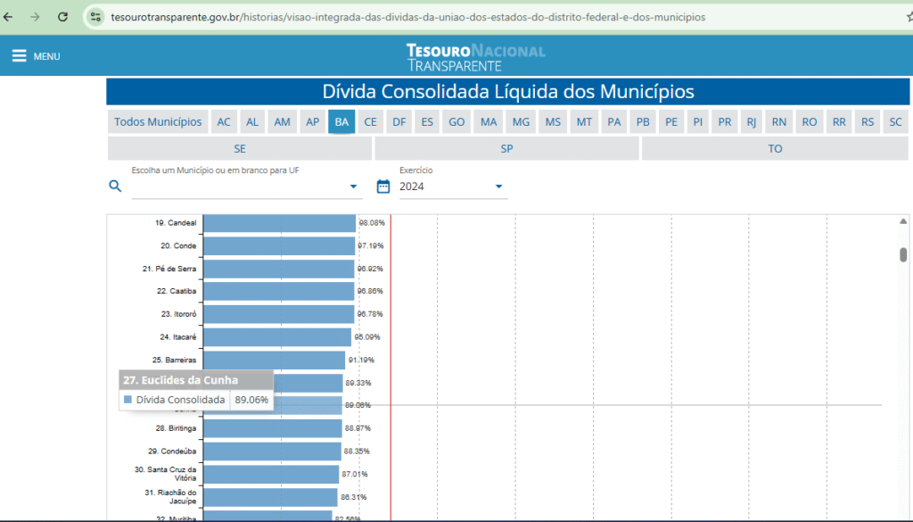The image size is (913, 522).
Task: Open the hamburger MENU icon
Action: point(19,56)
